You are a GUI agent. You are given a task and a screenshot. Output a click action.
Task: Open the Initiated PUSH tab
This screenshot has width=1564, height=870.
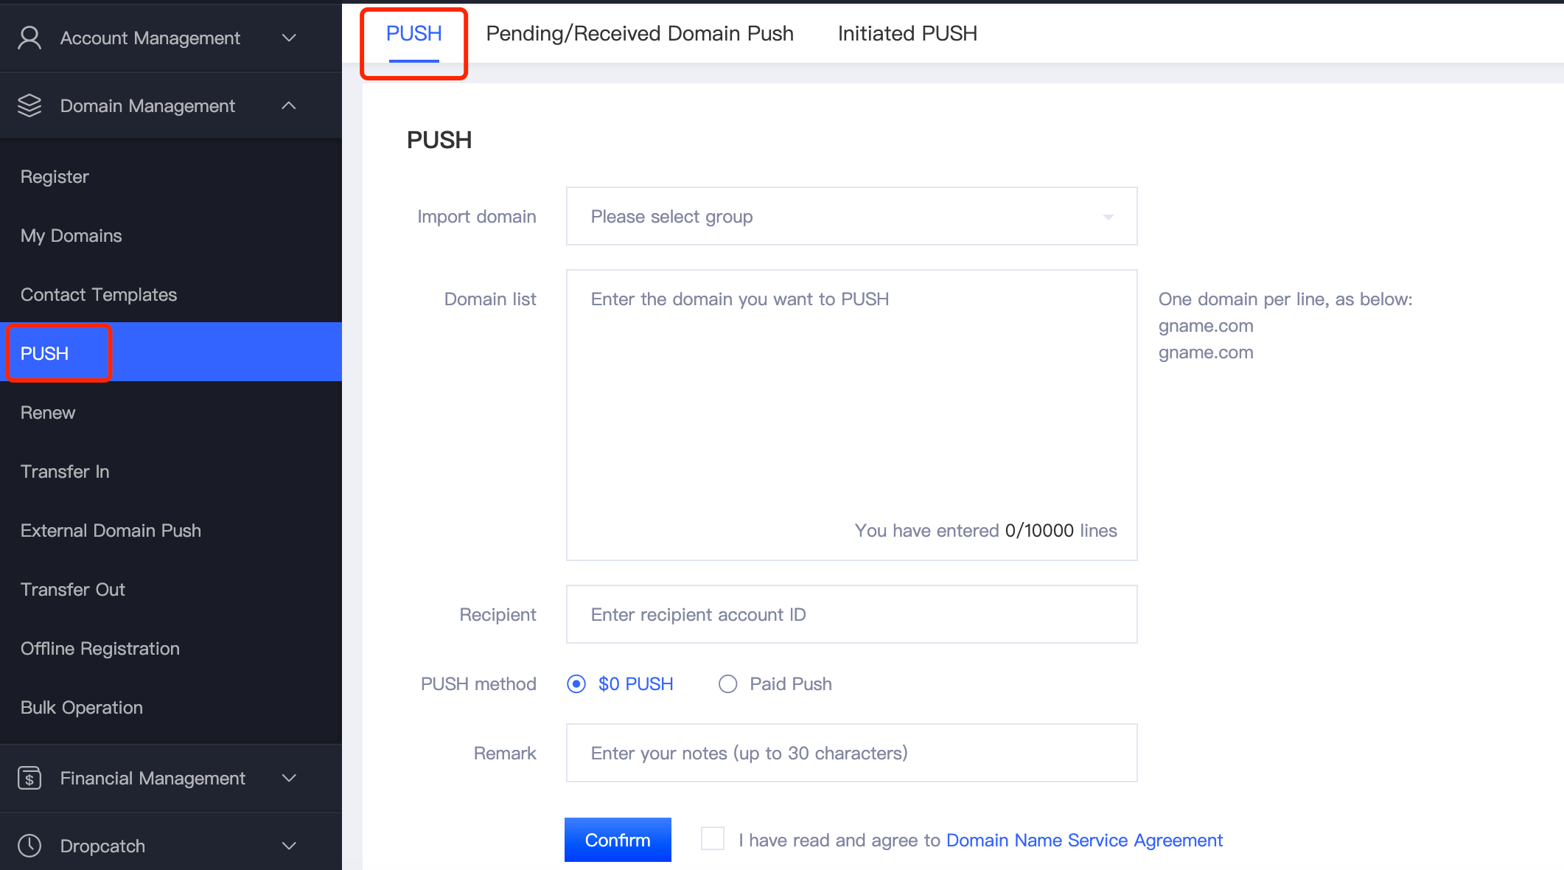pyautogui.click(x=907, y=33)
